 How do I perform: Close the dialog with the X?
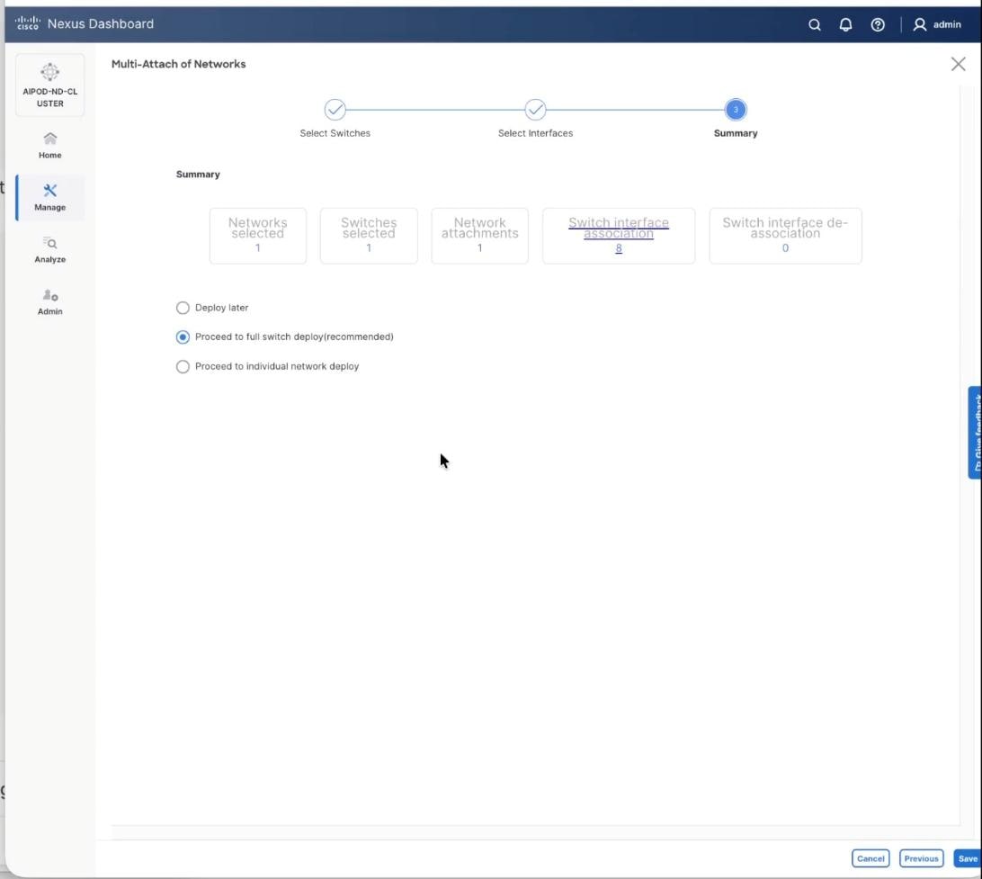[958, 64]
